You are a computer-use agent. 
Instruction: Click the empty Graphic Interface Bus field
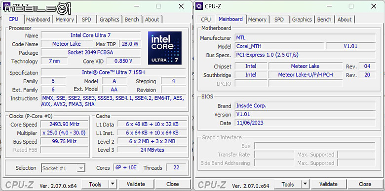(x=315, y=146)
